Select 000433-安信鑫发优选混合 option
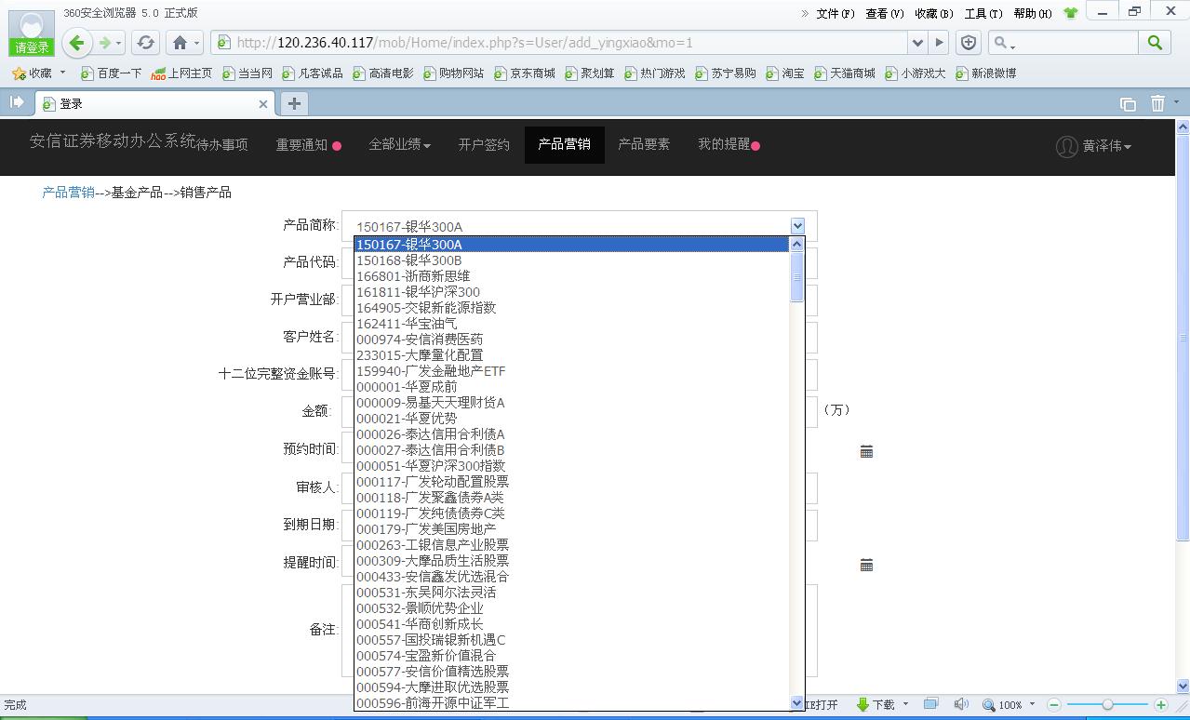1190x720 pixels. 571,577
